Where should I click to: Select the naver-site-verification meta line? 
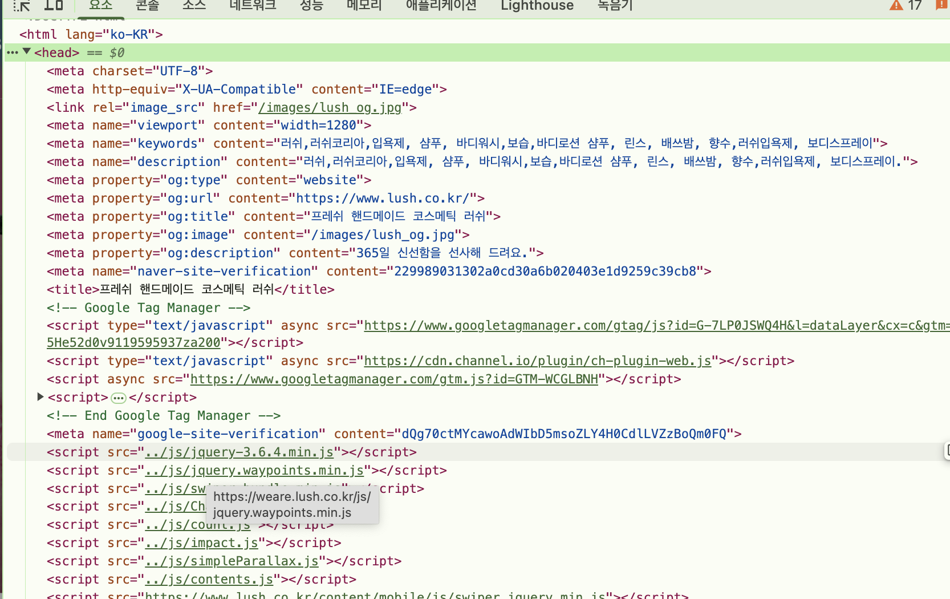tap(379, 271)
